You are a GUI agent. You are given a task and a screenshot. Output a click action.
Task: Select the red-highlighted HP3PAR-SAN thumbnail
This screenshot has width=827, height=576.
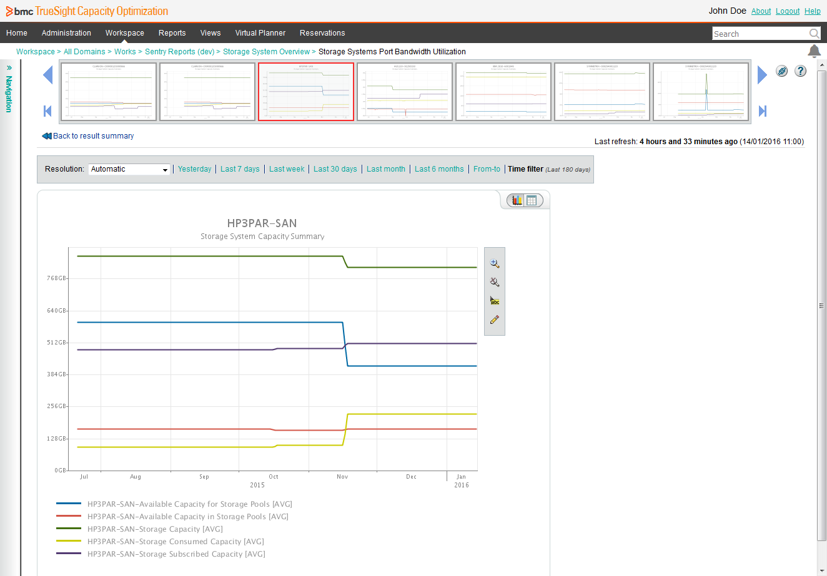coord(306,92)
